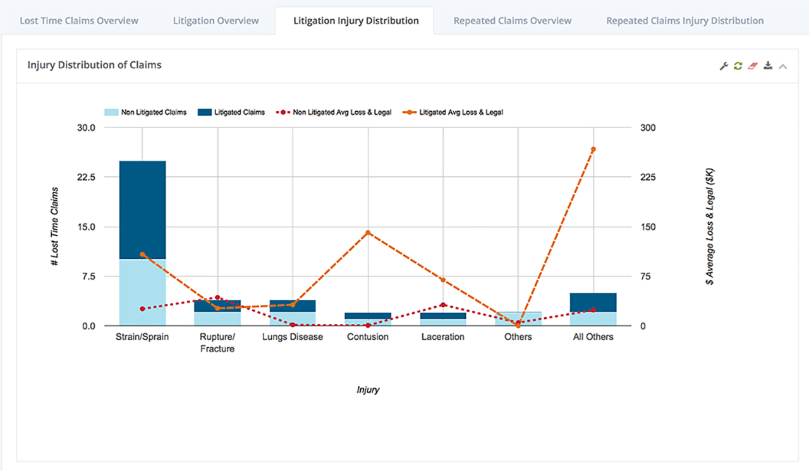Refresh the Injury Distribution chart
The image size is (809, 471).
[738, 65]
